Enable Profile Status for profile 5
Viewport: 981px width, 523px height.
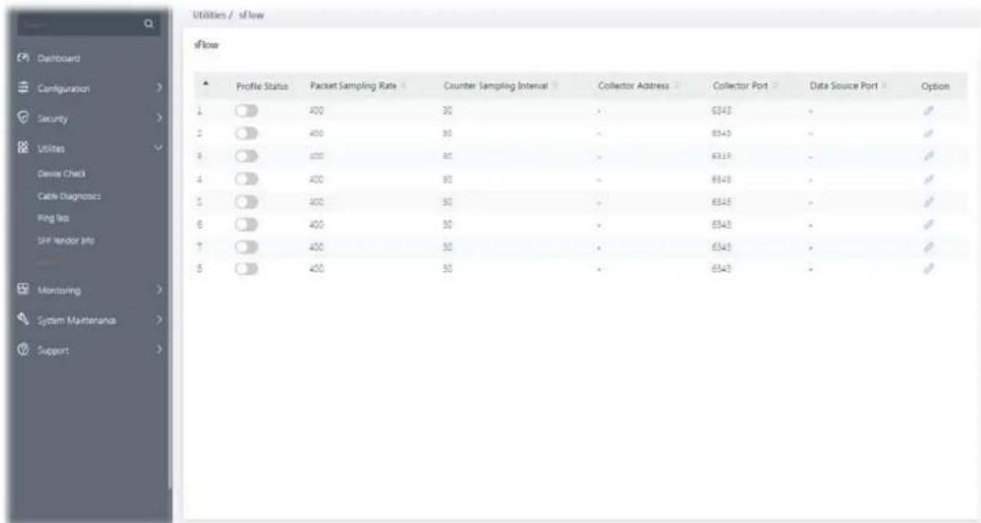coord(247,202)
